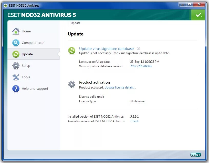The width and height of the screenshot is (209, 163).
Task: Click the info icon after Update virus signature database
Action: (138, 48)
